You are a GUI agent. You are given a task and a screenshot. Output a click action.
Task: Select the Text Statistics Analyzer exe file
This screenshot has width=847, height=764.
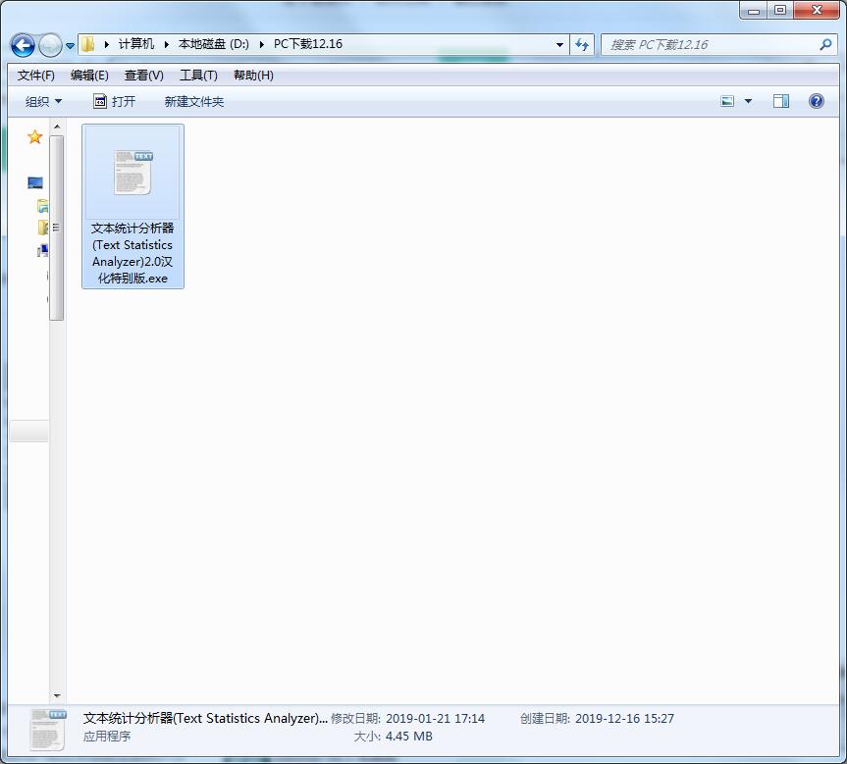(132, 206)
